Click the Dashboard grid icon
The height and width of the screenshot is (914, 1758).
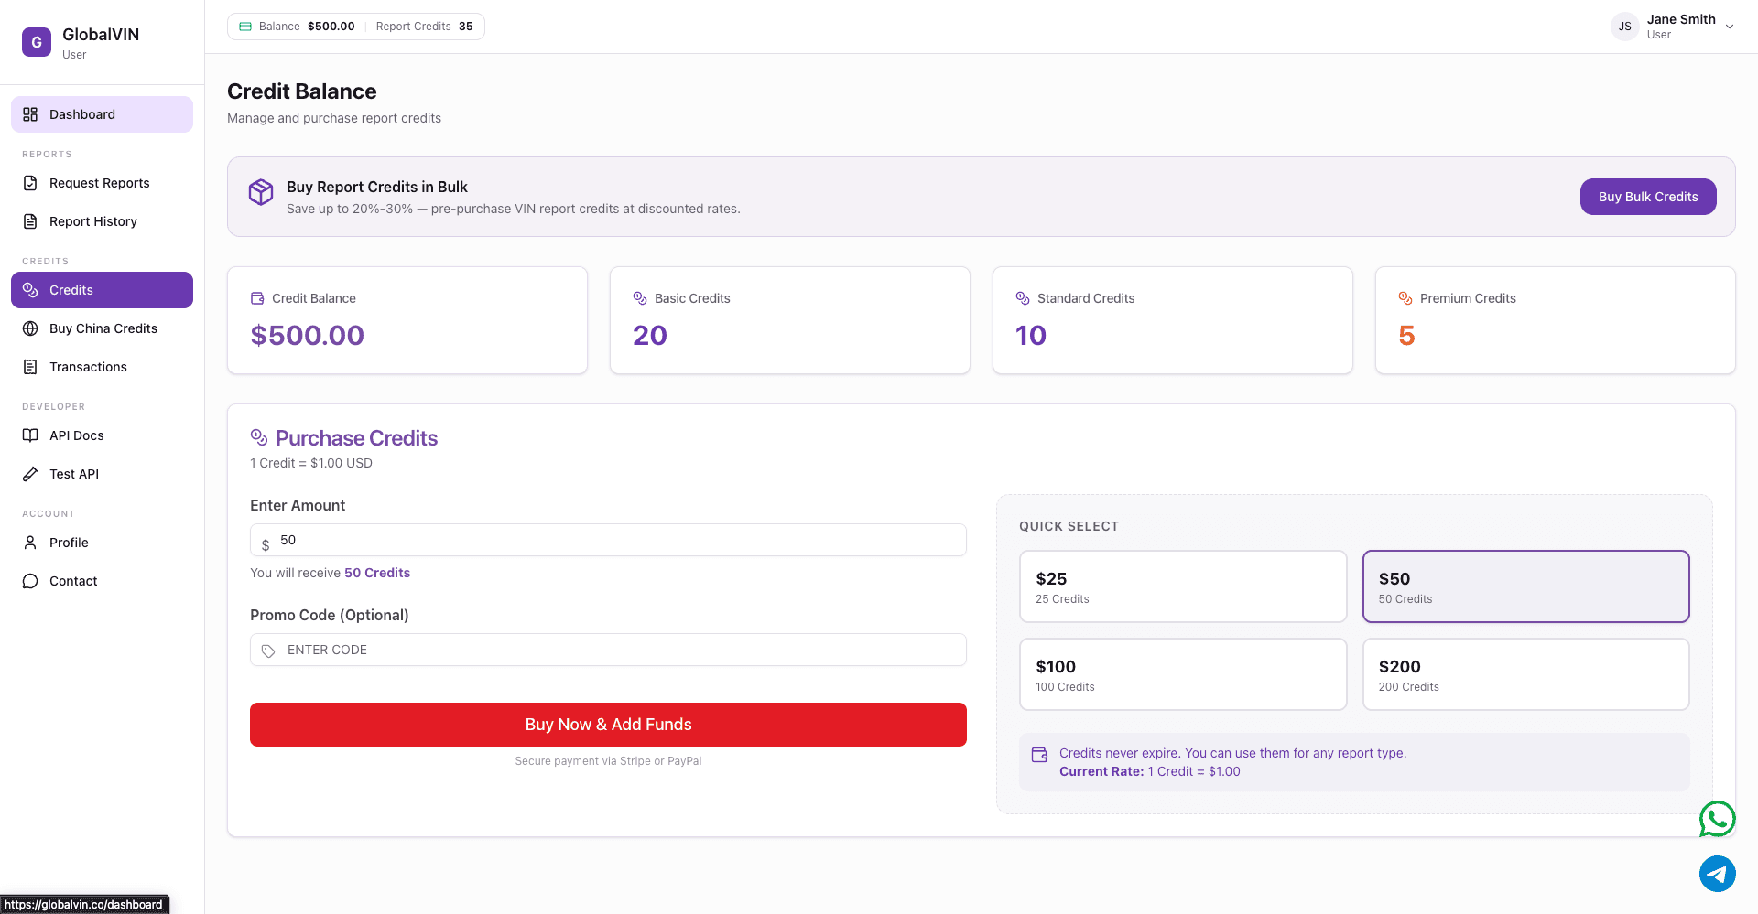(x=30, y=114)
